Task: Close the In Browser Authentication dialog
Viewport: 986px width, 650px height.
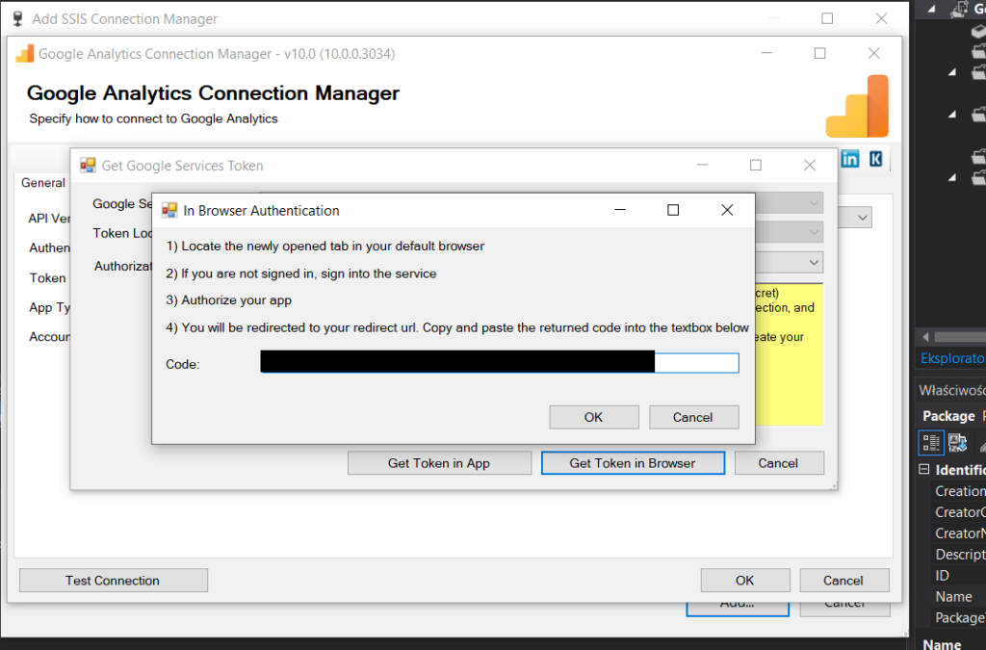Action: coord(727,211)
